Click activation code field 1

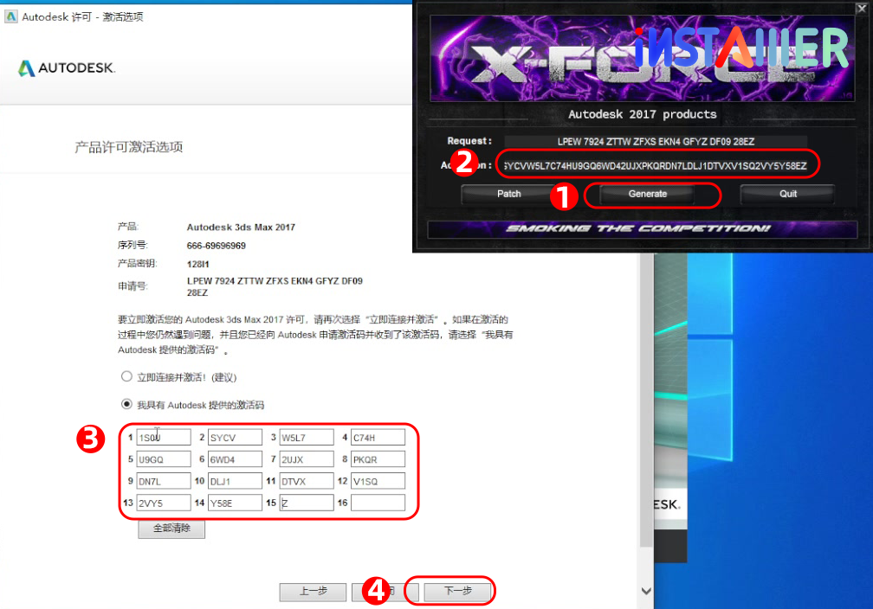[x=164, y=437]
